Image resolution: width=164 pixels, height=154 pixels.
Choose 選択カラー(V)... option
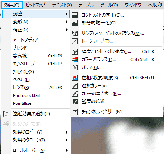pyautogui.click(x=116, y=86)
